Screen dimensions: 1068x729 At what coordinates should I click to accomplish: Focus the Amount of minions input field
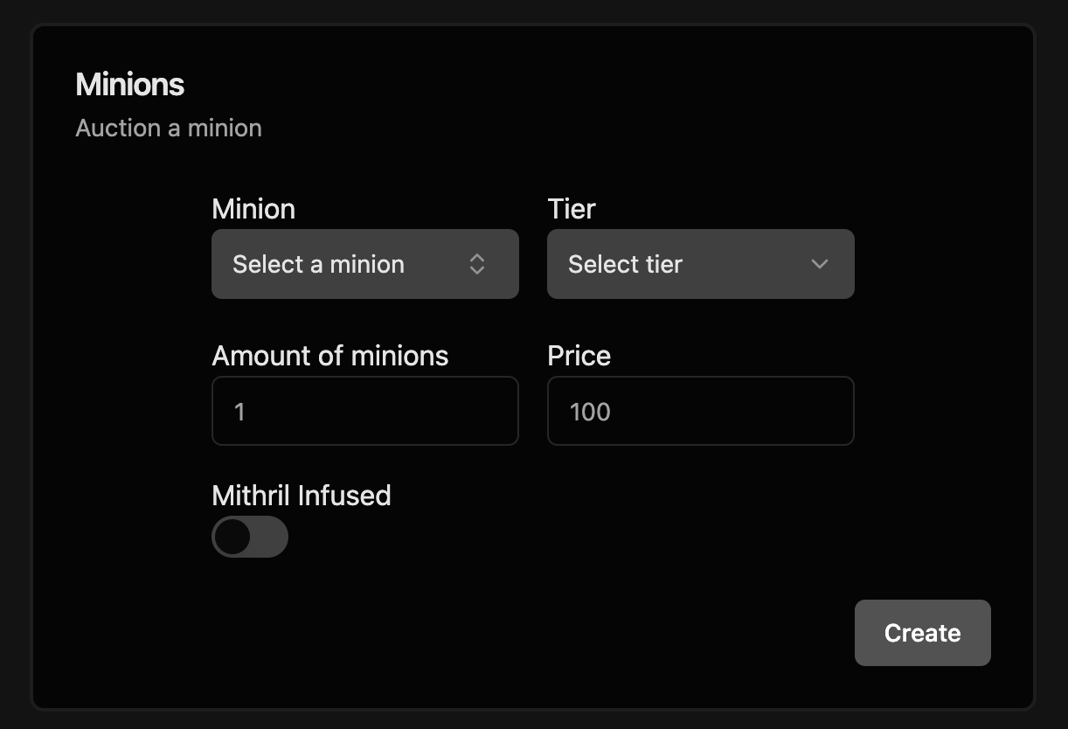364,411
